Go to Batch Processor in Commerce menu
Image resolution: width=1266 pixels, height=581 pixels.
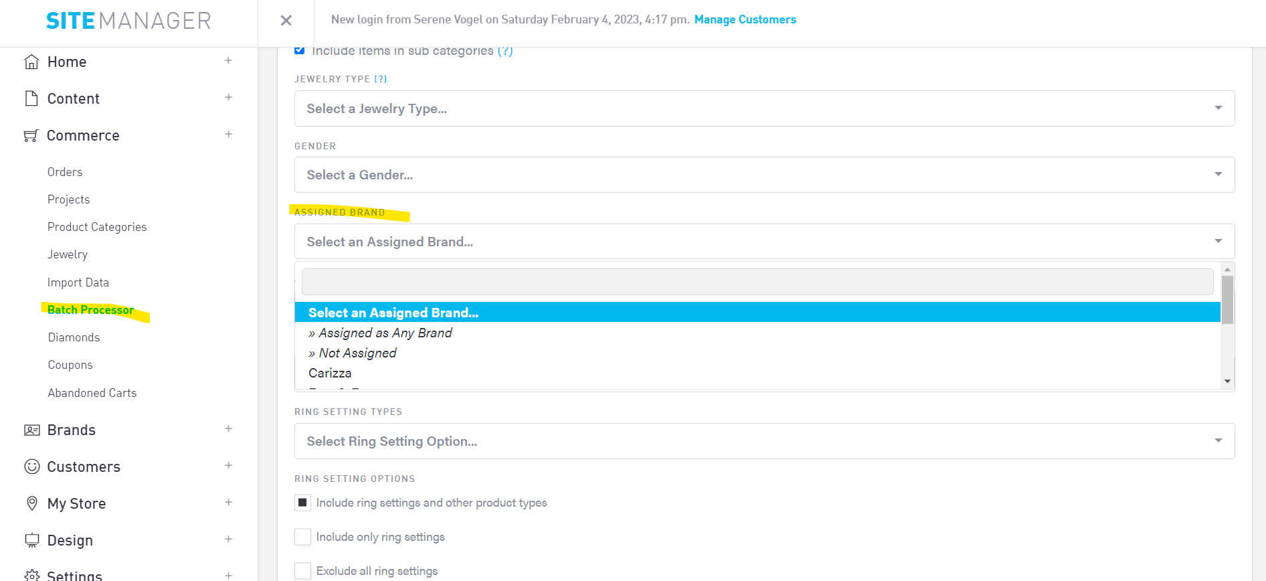[90, 310]
